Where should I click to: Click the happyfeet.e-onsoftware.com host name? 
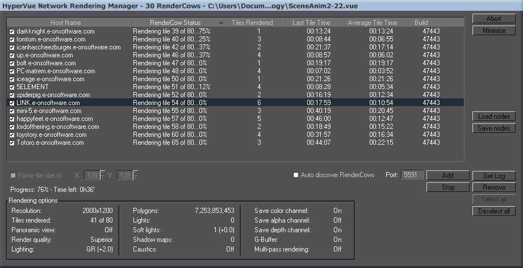pyautogui.click(x=55, y=119)
